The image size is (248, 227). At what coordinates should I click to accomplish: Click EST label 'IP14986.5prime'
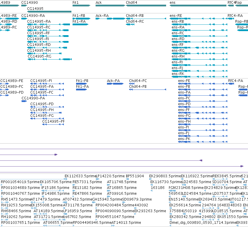tap(55, 194)
